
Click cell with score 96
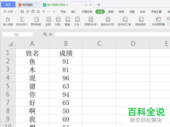(66, 78)
